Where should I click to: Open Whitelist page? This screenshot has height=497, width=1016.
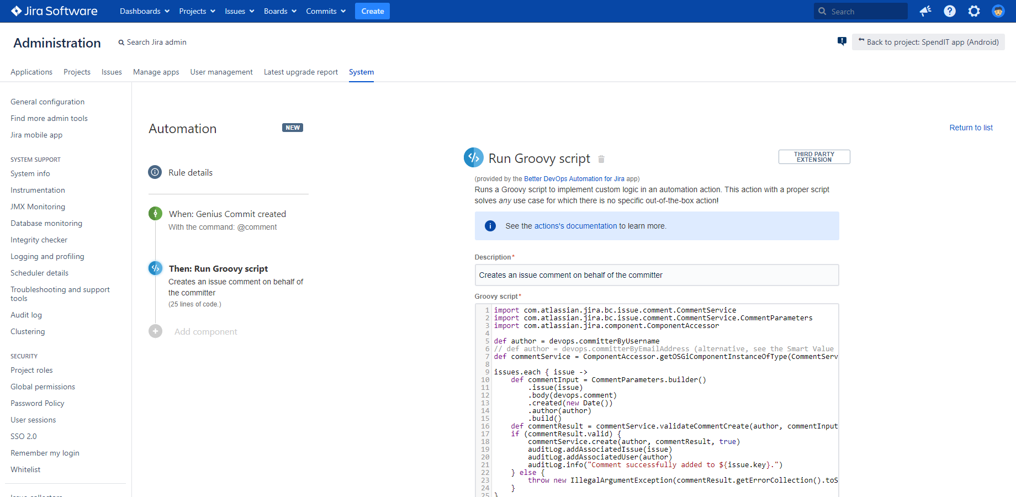point(25,469)
